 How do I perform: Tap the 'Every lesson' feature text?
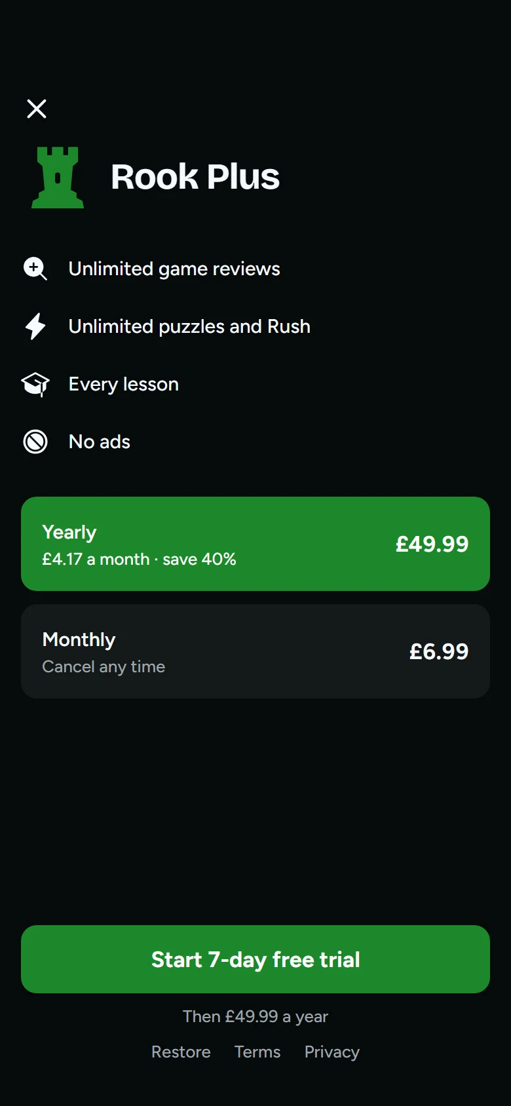(124, 385)
